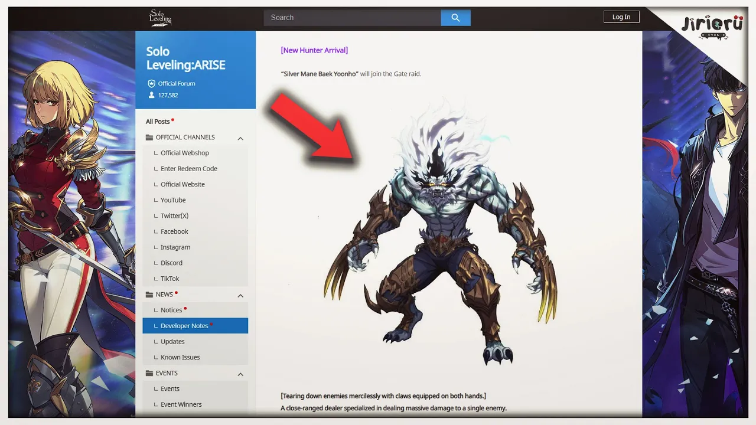Viewport: 756px width, 425px height.
Task: Click the Official Forum shield icon
Action: 151,84
